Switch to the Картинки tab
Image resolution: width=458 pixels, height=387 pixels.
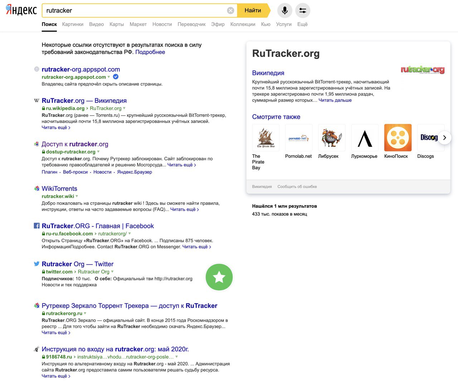point(73,24)
